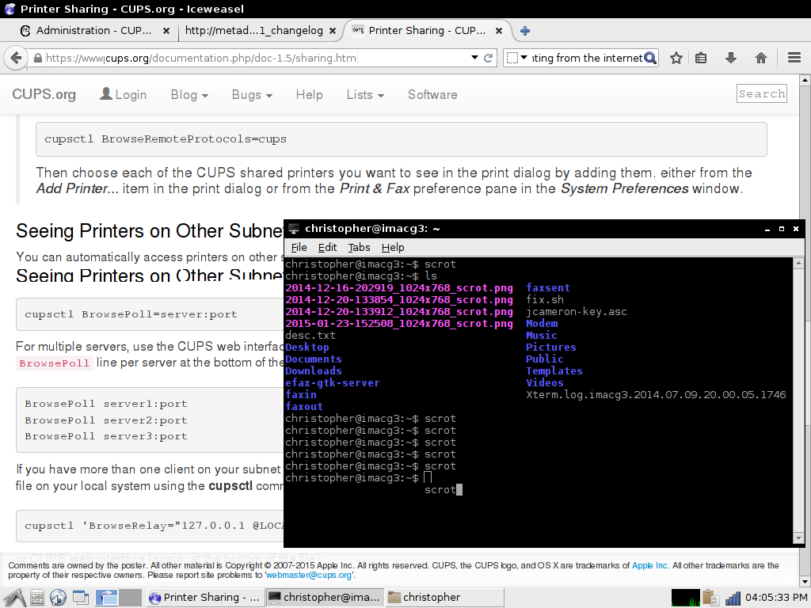The height and width of the screenshot is (608, 811).
Task: Open the Downloads arrow icon in toolbar
Action: [731, 58]
